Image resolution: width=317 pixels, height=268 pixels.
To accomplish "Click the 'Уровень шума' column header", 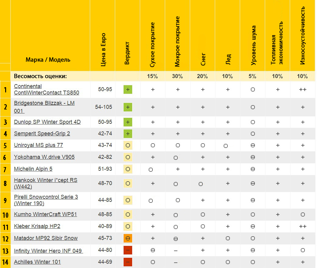I will point(253,46).
